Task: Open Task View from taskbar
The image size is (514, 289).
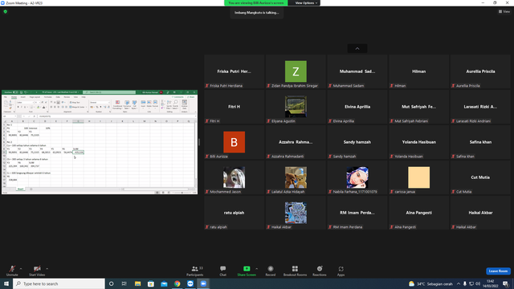Action: [x=124, y=283]
